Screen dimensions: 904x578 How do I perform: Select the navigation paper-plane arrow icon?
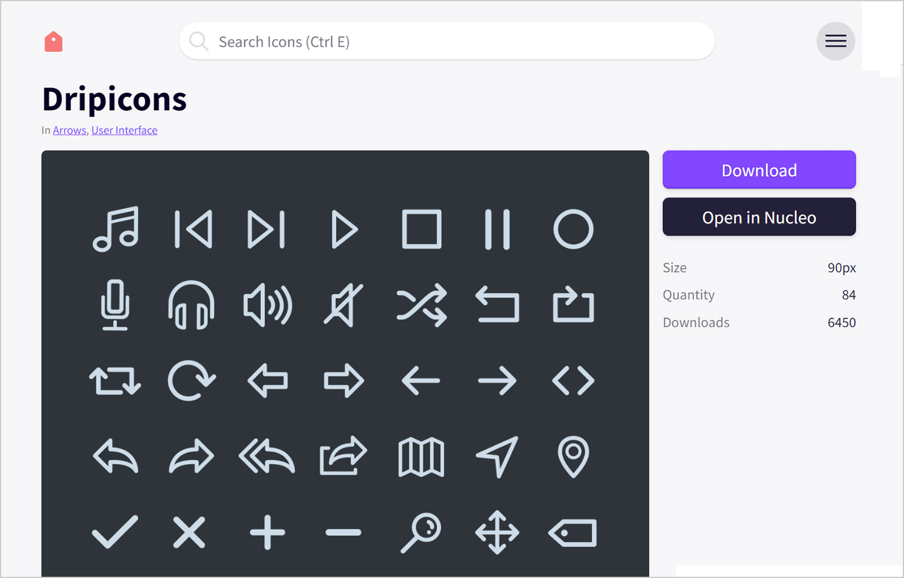coord(497,456)
